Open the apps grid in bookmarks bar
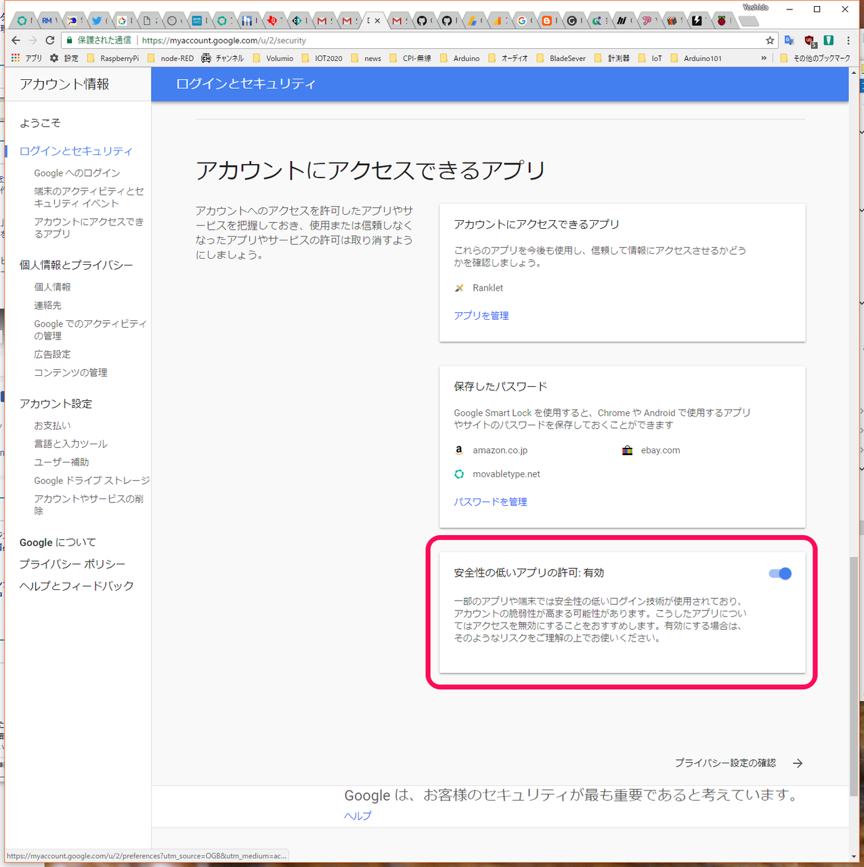 coord(16,58)
